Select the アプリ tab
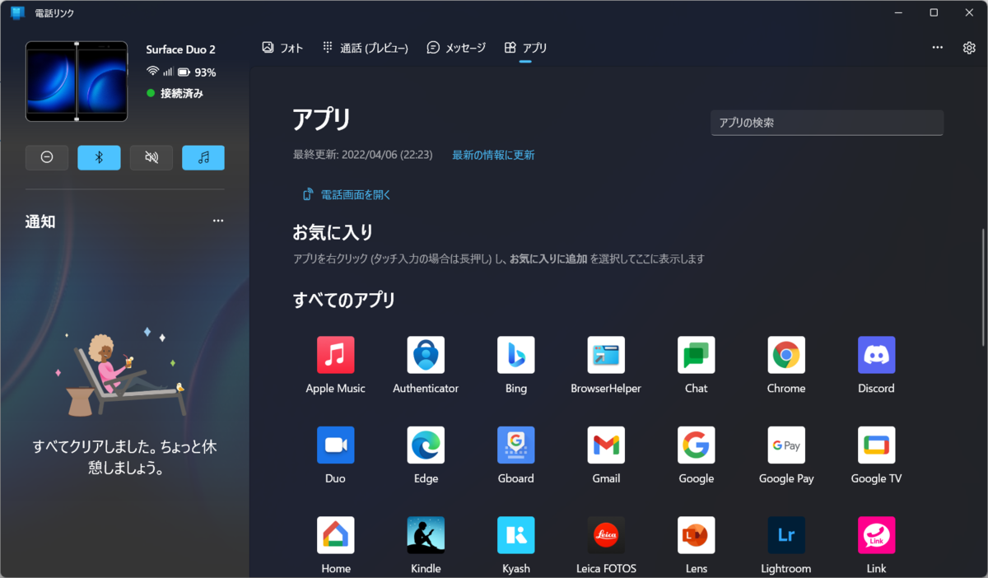This screenshot has width=988, height=578. point(525,48)
